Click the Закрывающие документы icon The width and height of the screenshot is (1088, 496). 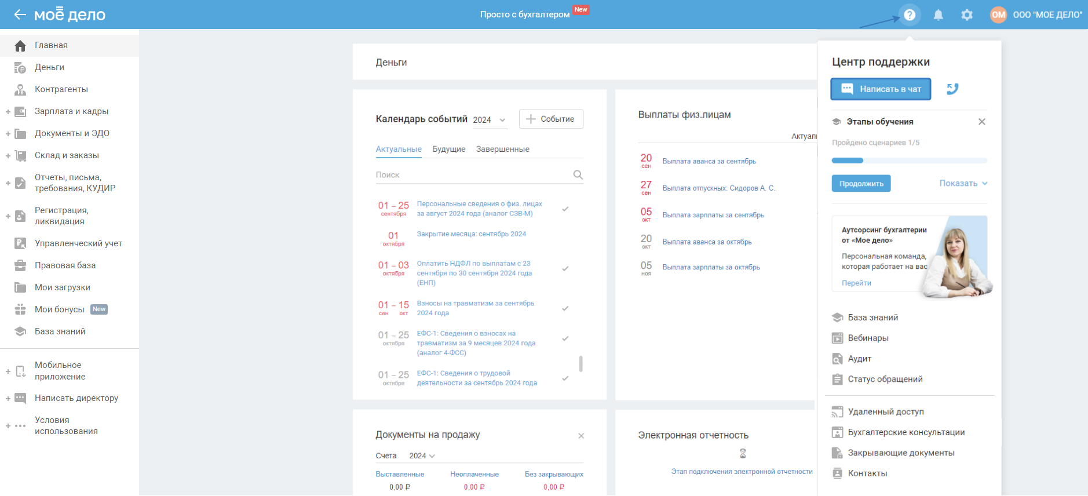pos(837,453)
